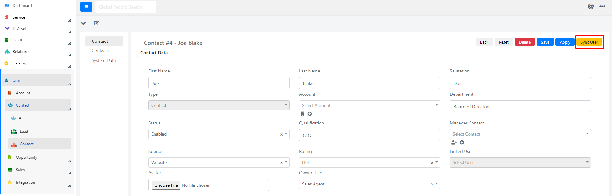Image resolution: width=612 pixels, height=196 pixels.
Task: Click the Cmdb database icon
Action: [x=7, y=40]
